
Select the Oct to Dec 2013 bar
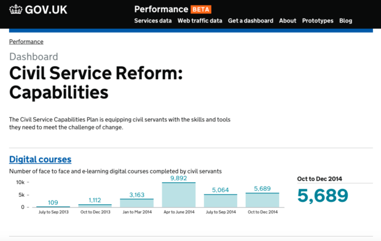pyautogui.click(x=95, y=206)
